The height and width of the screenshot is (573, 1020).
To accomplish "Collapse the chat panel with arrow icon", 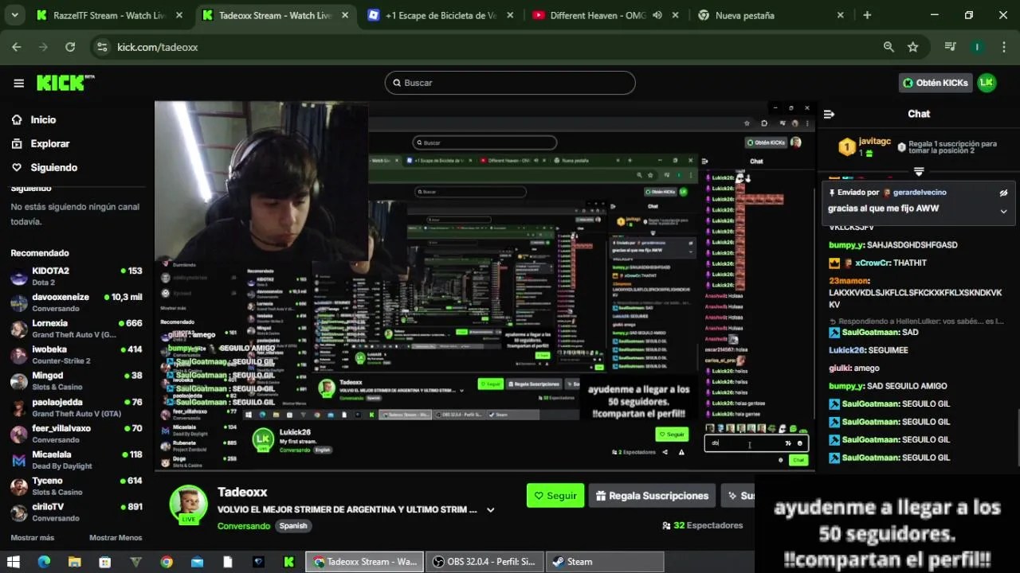I will pos(829,114).
